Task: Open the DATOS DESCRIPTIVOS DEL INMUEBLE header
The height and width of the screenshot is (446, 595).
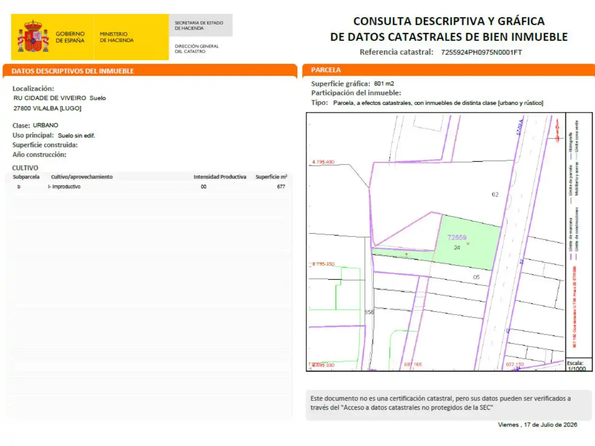Action: point(150,71)
